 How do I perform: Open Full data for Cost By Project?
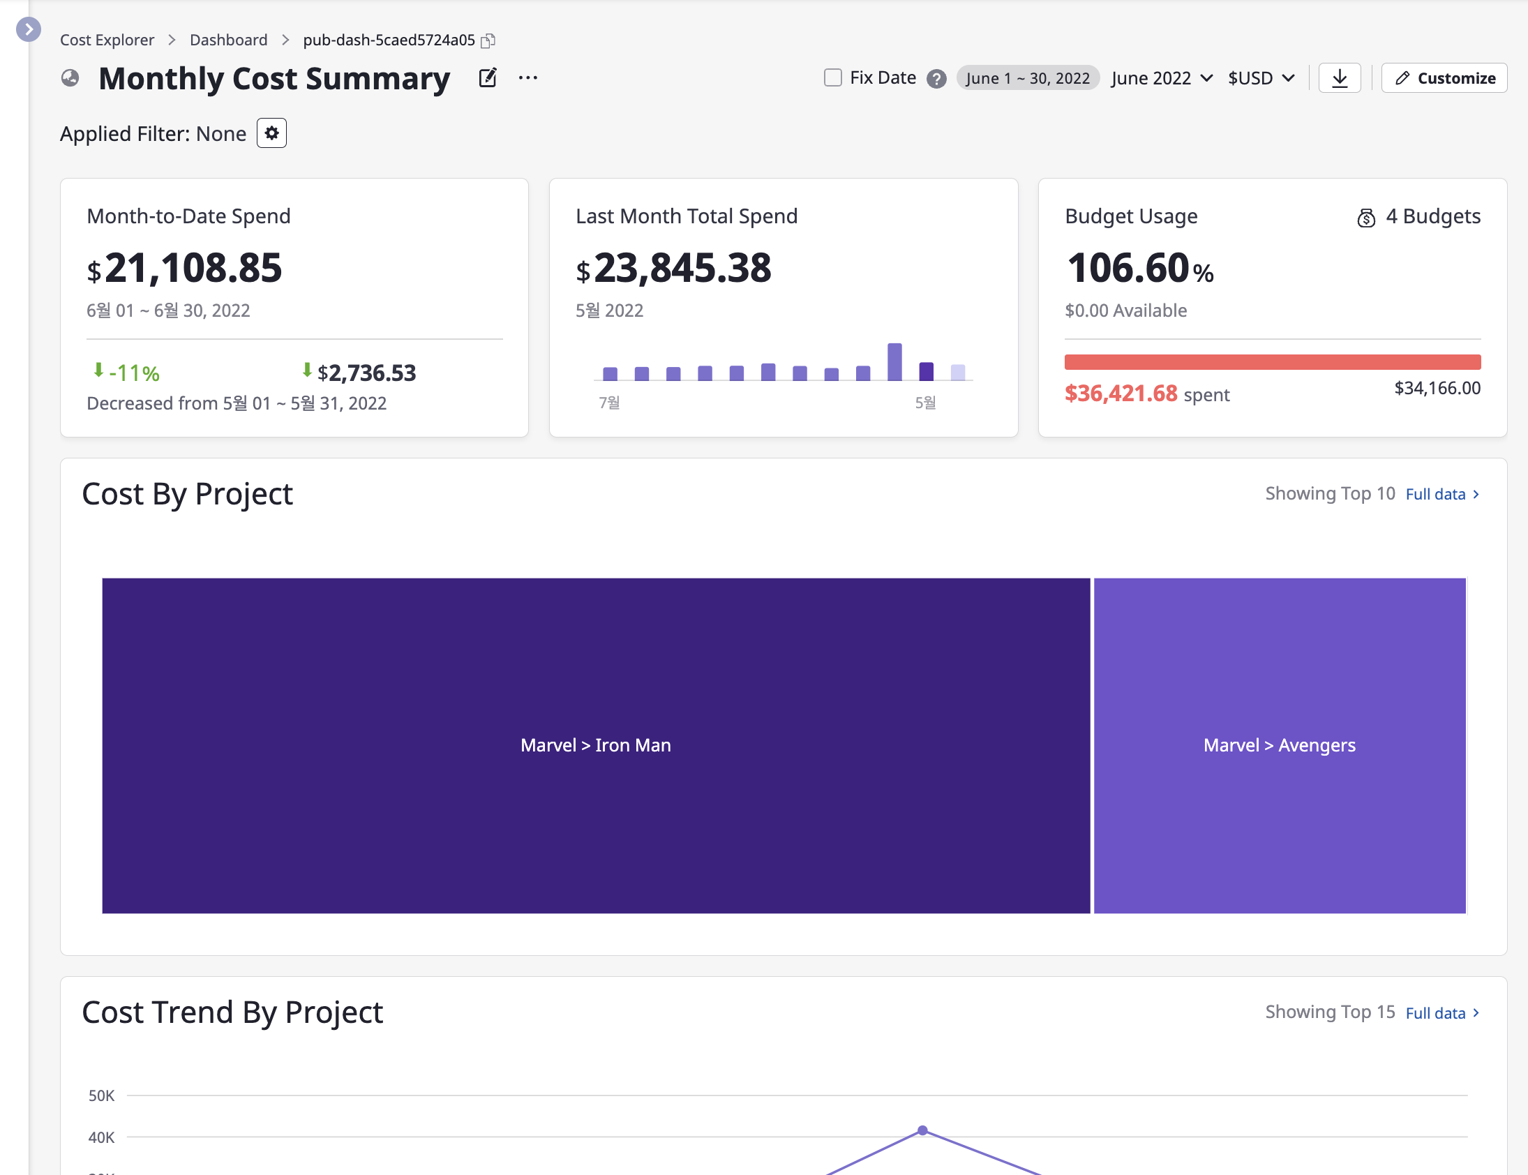(x=1442, y=494)
